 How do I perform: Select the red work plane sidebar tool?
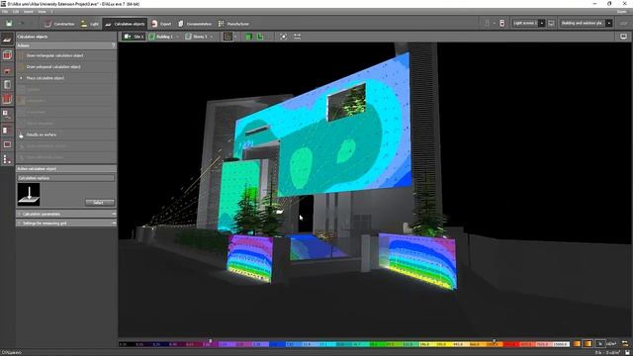point(7,71)
